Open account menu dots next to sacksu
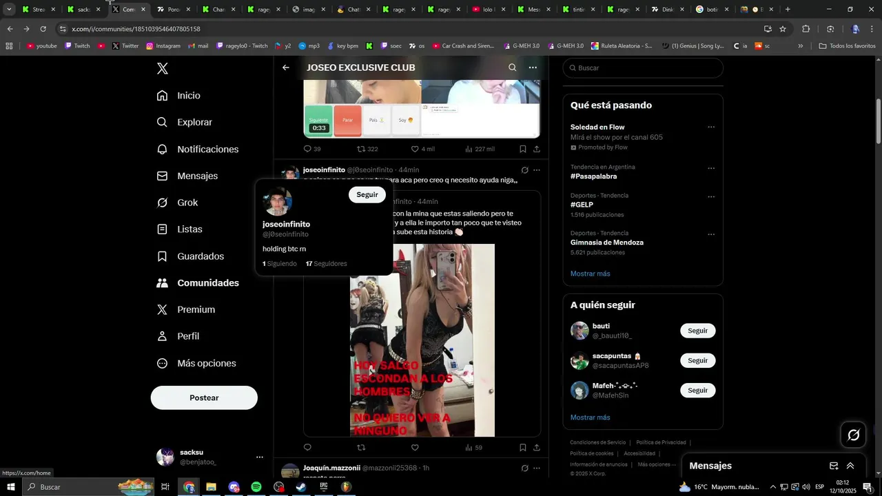 tap(260, 457)
